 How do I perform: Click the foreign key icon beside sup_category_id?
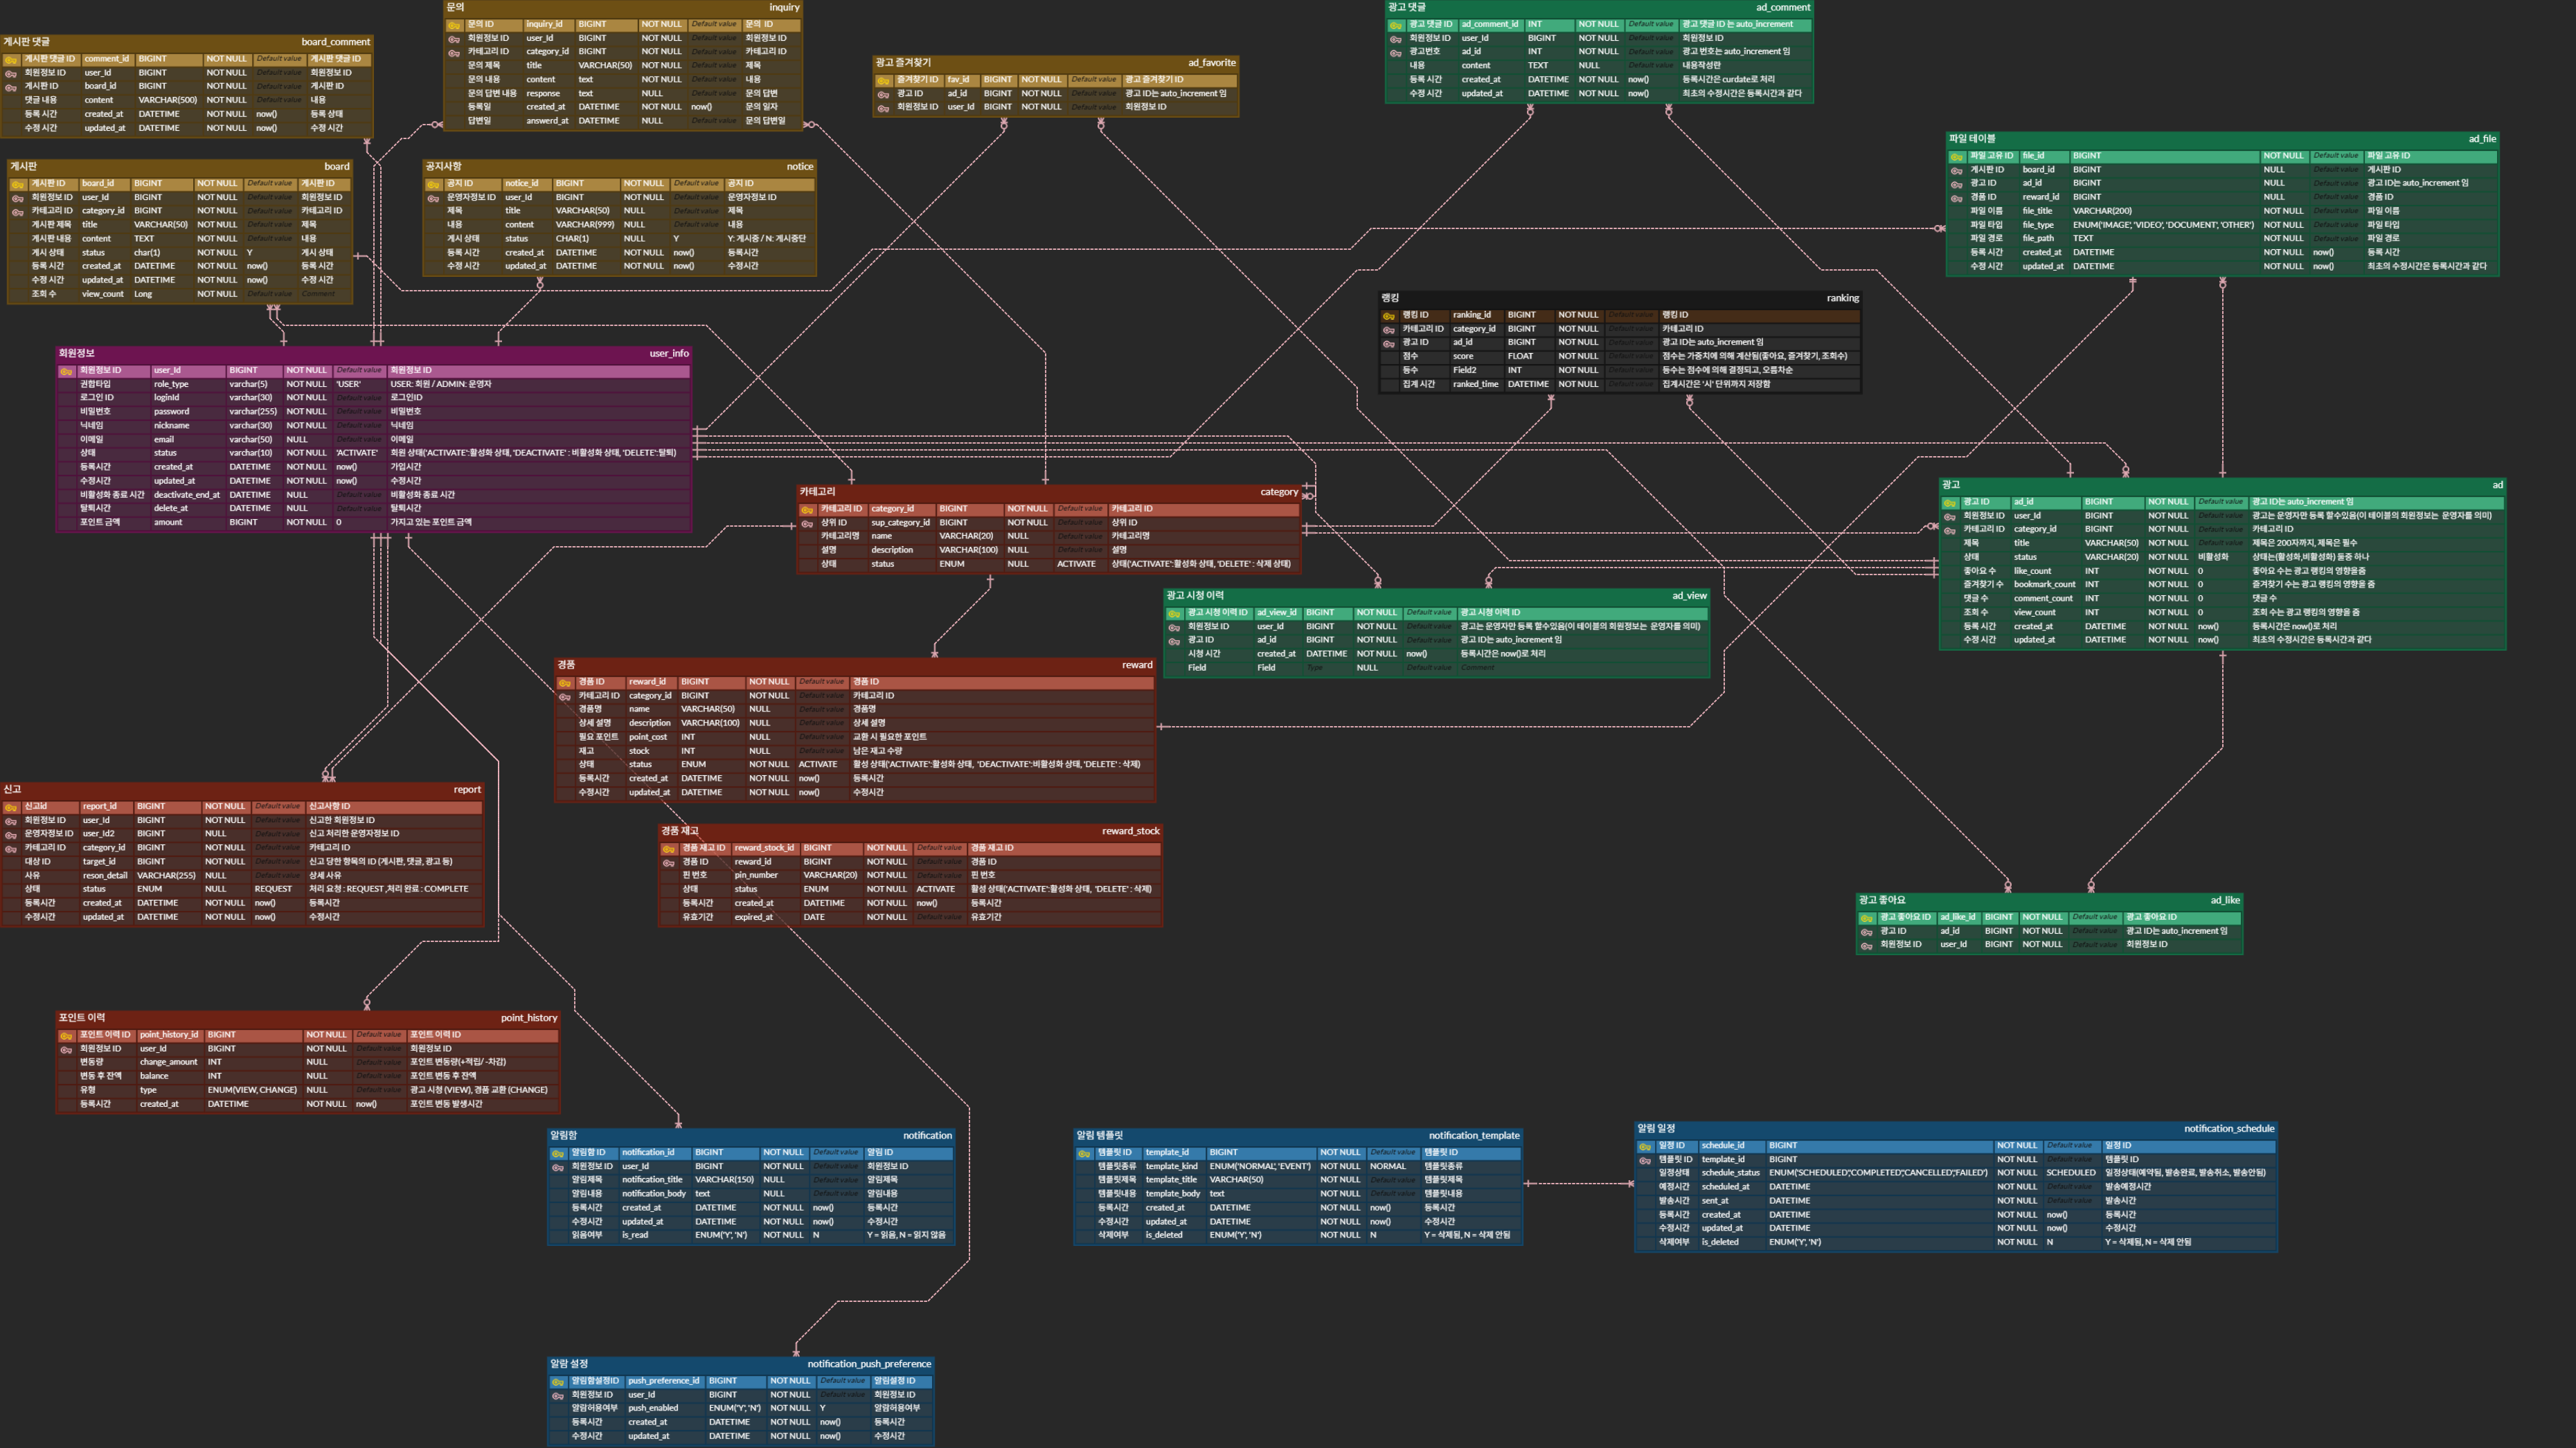(807, 524)
